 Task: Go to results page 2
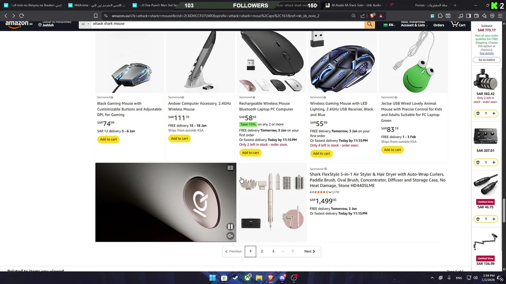(x=262, y=251)
